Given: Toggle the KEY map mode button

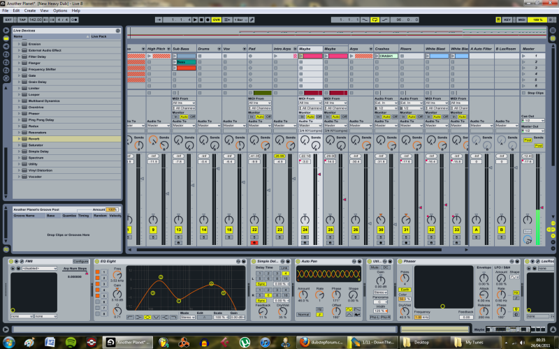Looking at the screenshot, I should coord(507,20).
